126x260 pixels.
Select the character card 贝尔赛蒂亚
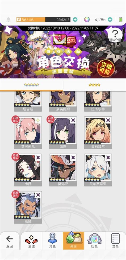[x=98, y=170]
